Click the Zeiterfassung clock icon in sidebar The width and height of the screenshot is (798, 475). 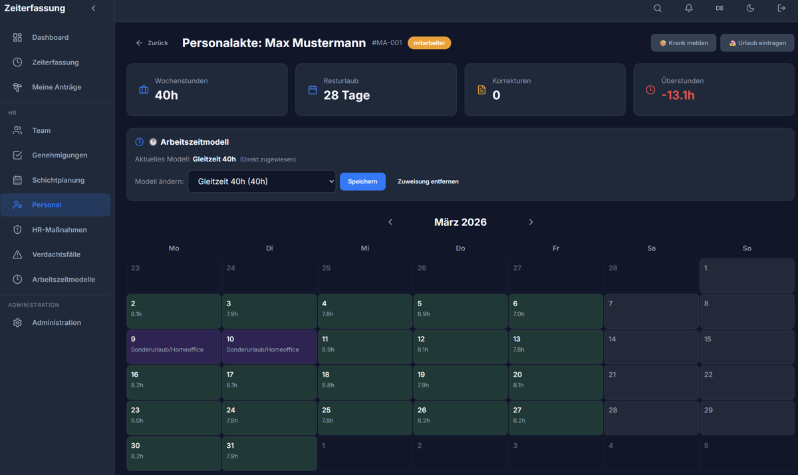(x=17, y=62)
